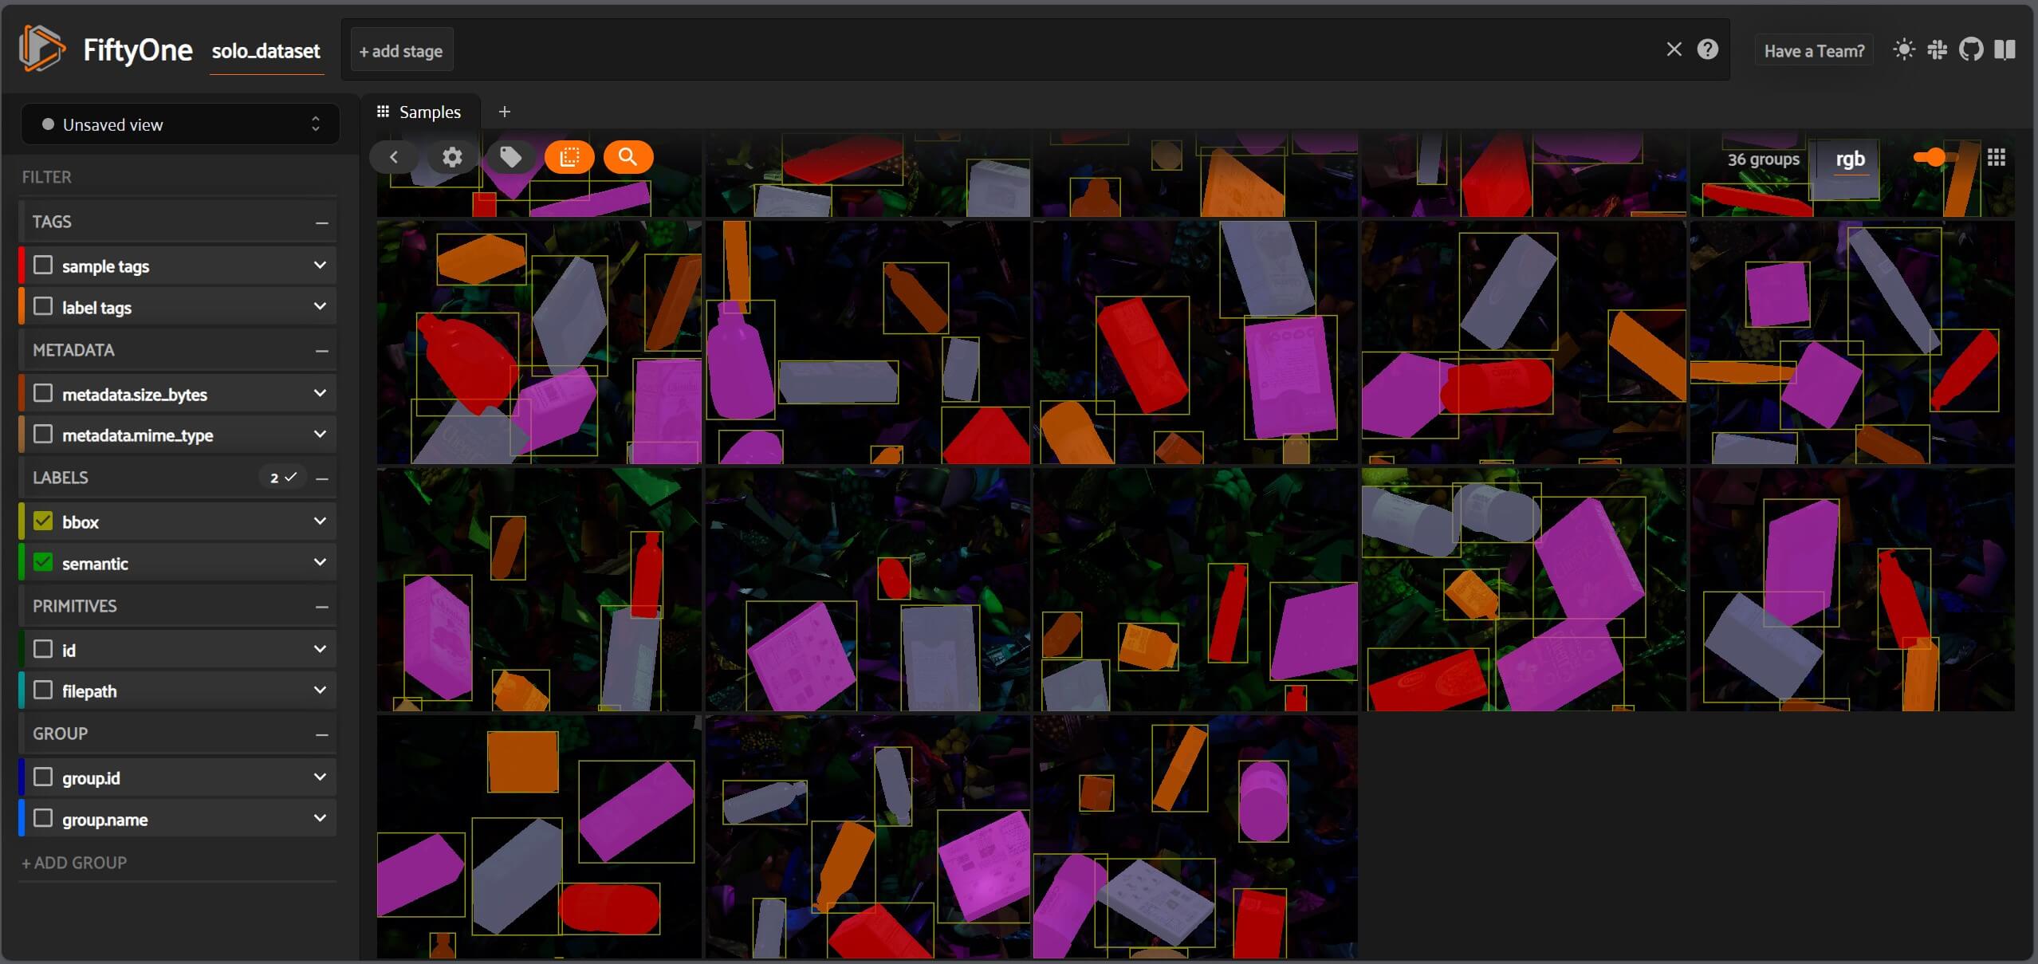Click ADD GROUP in sidebar
2038x964 pixels.
(x=74, y=863)
